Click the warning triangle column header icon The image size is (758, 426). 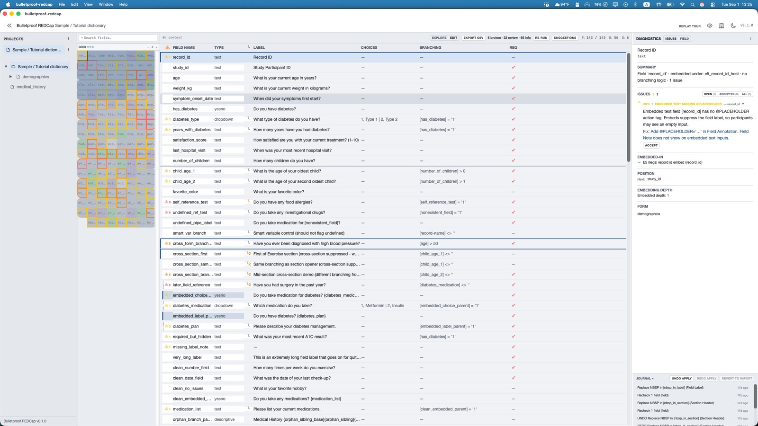coord(167,48)
